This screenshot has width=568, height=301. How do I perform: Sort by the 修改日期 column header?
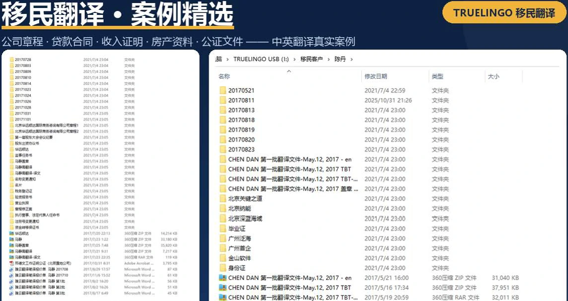pyautogui.click(x=376, y=76)
